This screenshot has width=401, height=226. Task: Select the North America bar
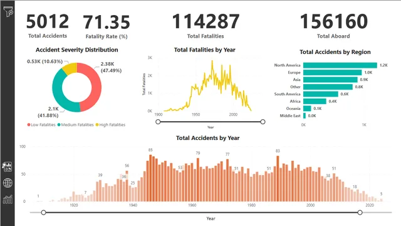(x=340, y=65)
